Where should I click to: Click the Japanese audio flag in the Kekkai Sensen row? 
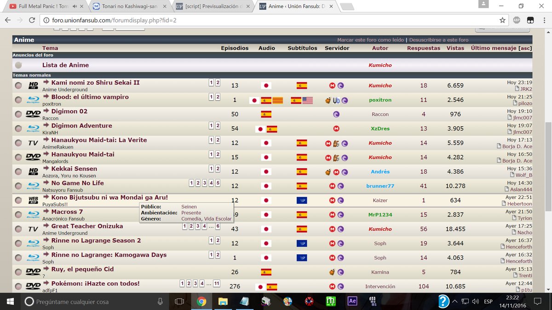tap(266, 172)
